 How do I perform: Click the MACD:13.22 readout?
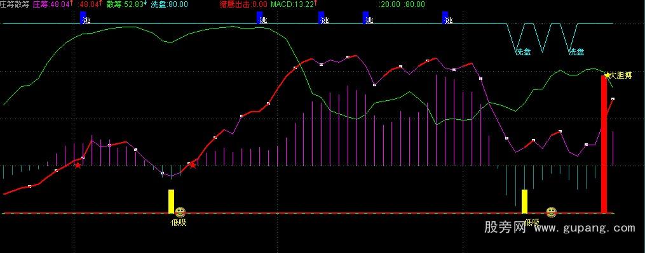click(x=294, y=4)
